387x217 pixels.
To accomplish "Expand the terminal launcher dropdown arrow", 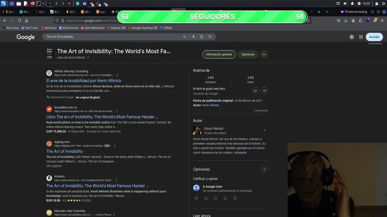I will click(x=43, y=4).
